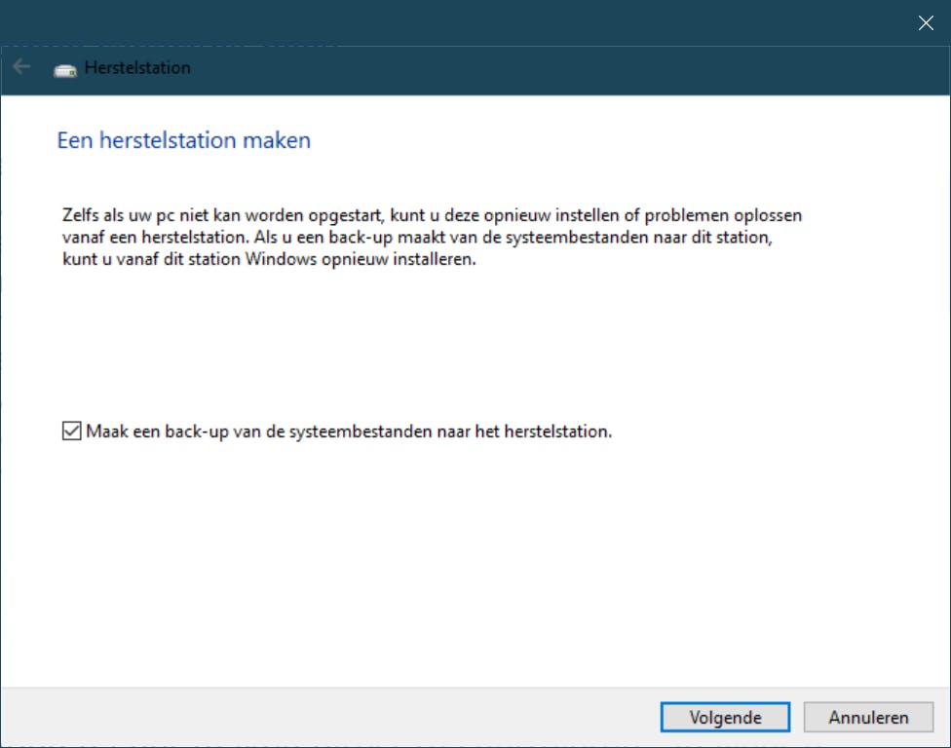Click the blue heading 'Een herstelstation maken'
Viewport: 951px width, 748px height.
tap(183, 140)
